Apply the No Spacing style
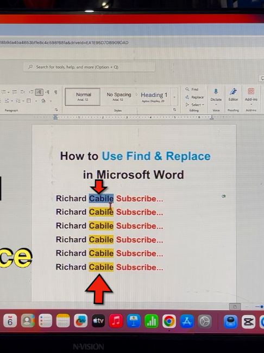The width and height of the screenshot is (264, 353). pyautogui.click(x=118, y=97)
